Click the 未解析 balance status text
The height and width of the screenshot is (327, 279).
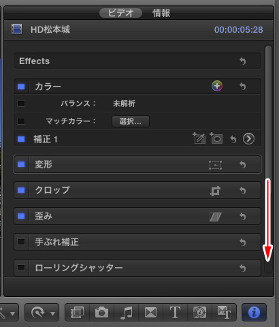point(124,104)
